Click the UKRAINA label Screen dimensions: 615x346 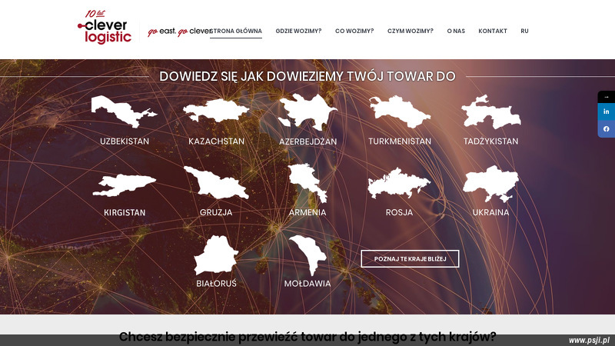[x=490, y=212]
